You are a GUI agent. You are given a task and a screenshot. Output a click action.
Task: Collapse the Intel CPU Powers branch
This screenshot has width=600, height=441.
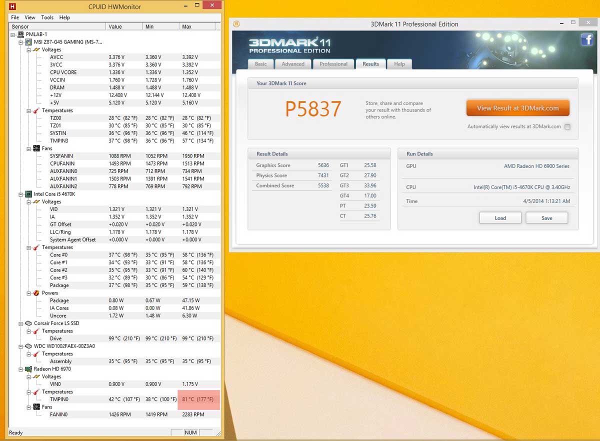(29, 293)
